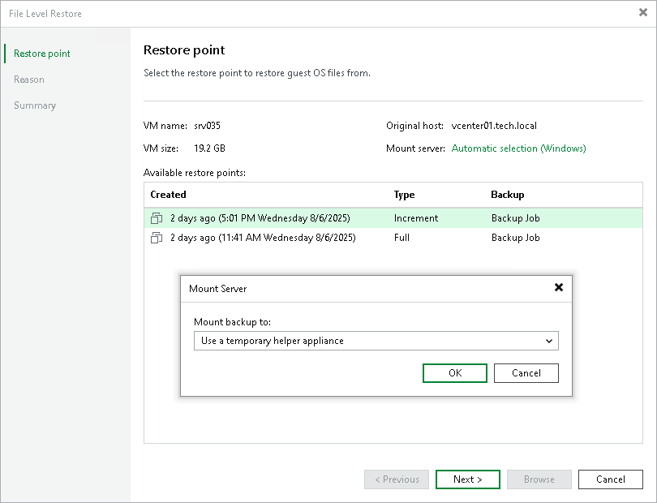Click the Mount backup to label
The height and width of the screenshot is (503, 657).
point(233,322)
